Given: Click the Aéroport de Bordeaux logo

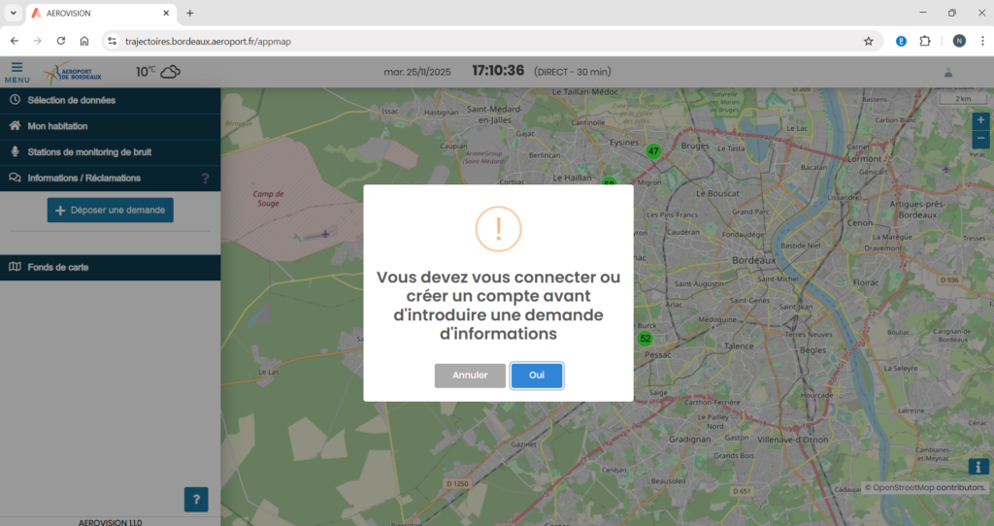Looking at the screenshot, I should [x=74, y=73].
